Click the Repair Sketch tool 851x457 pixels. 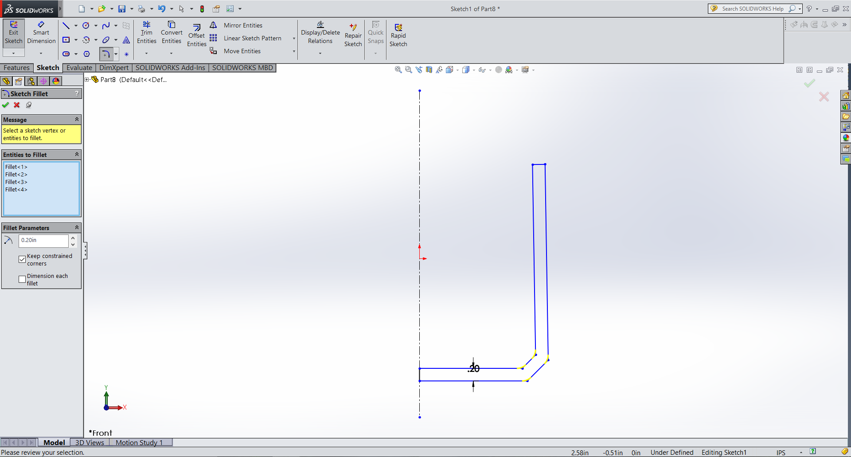[353, 35]
